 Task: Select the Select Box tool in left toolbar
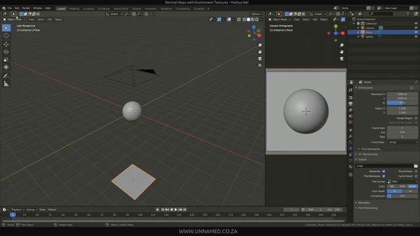point(6,28)
